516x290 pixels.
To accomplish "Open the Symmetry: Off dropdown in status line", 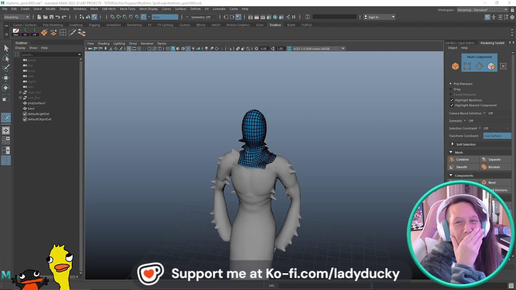I will (x=200, y=17).
